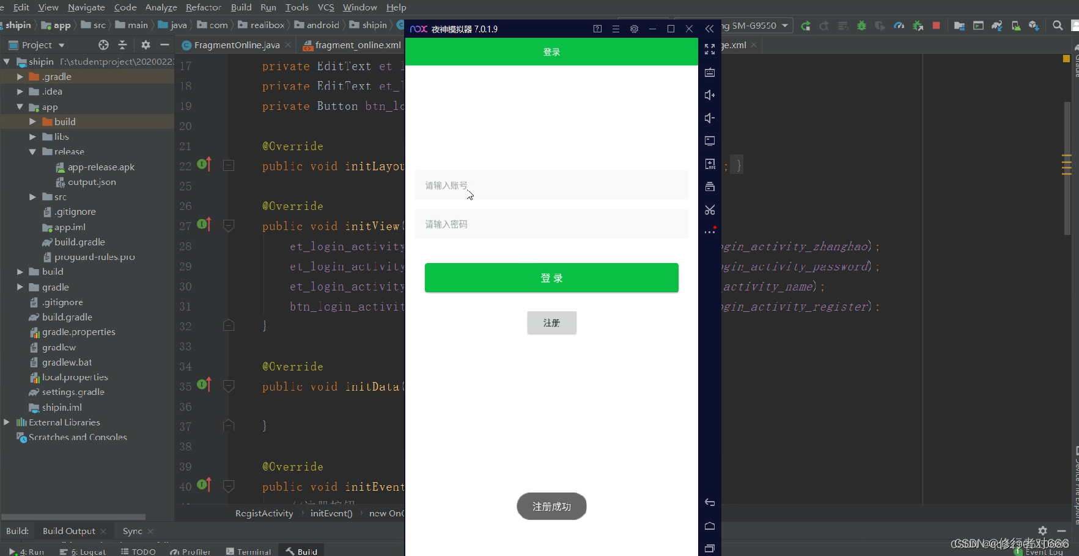The width and height of the screenshot is (1079, 556).
Task: Open the View menu
Action: tap(48, 7)
